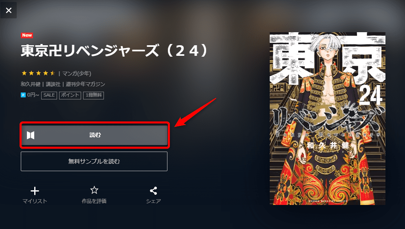Click the five-star rating display
Screen dimensions: 405x229
click(x=38, y=73)
